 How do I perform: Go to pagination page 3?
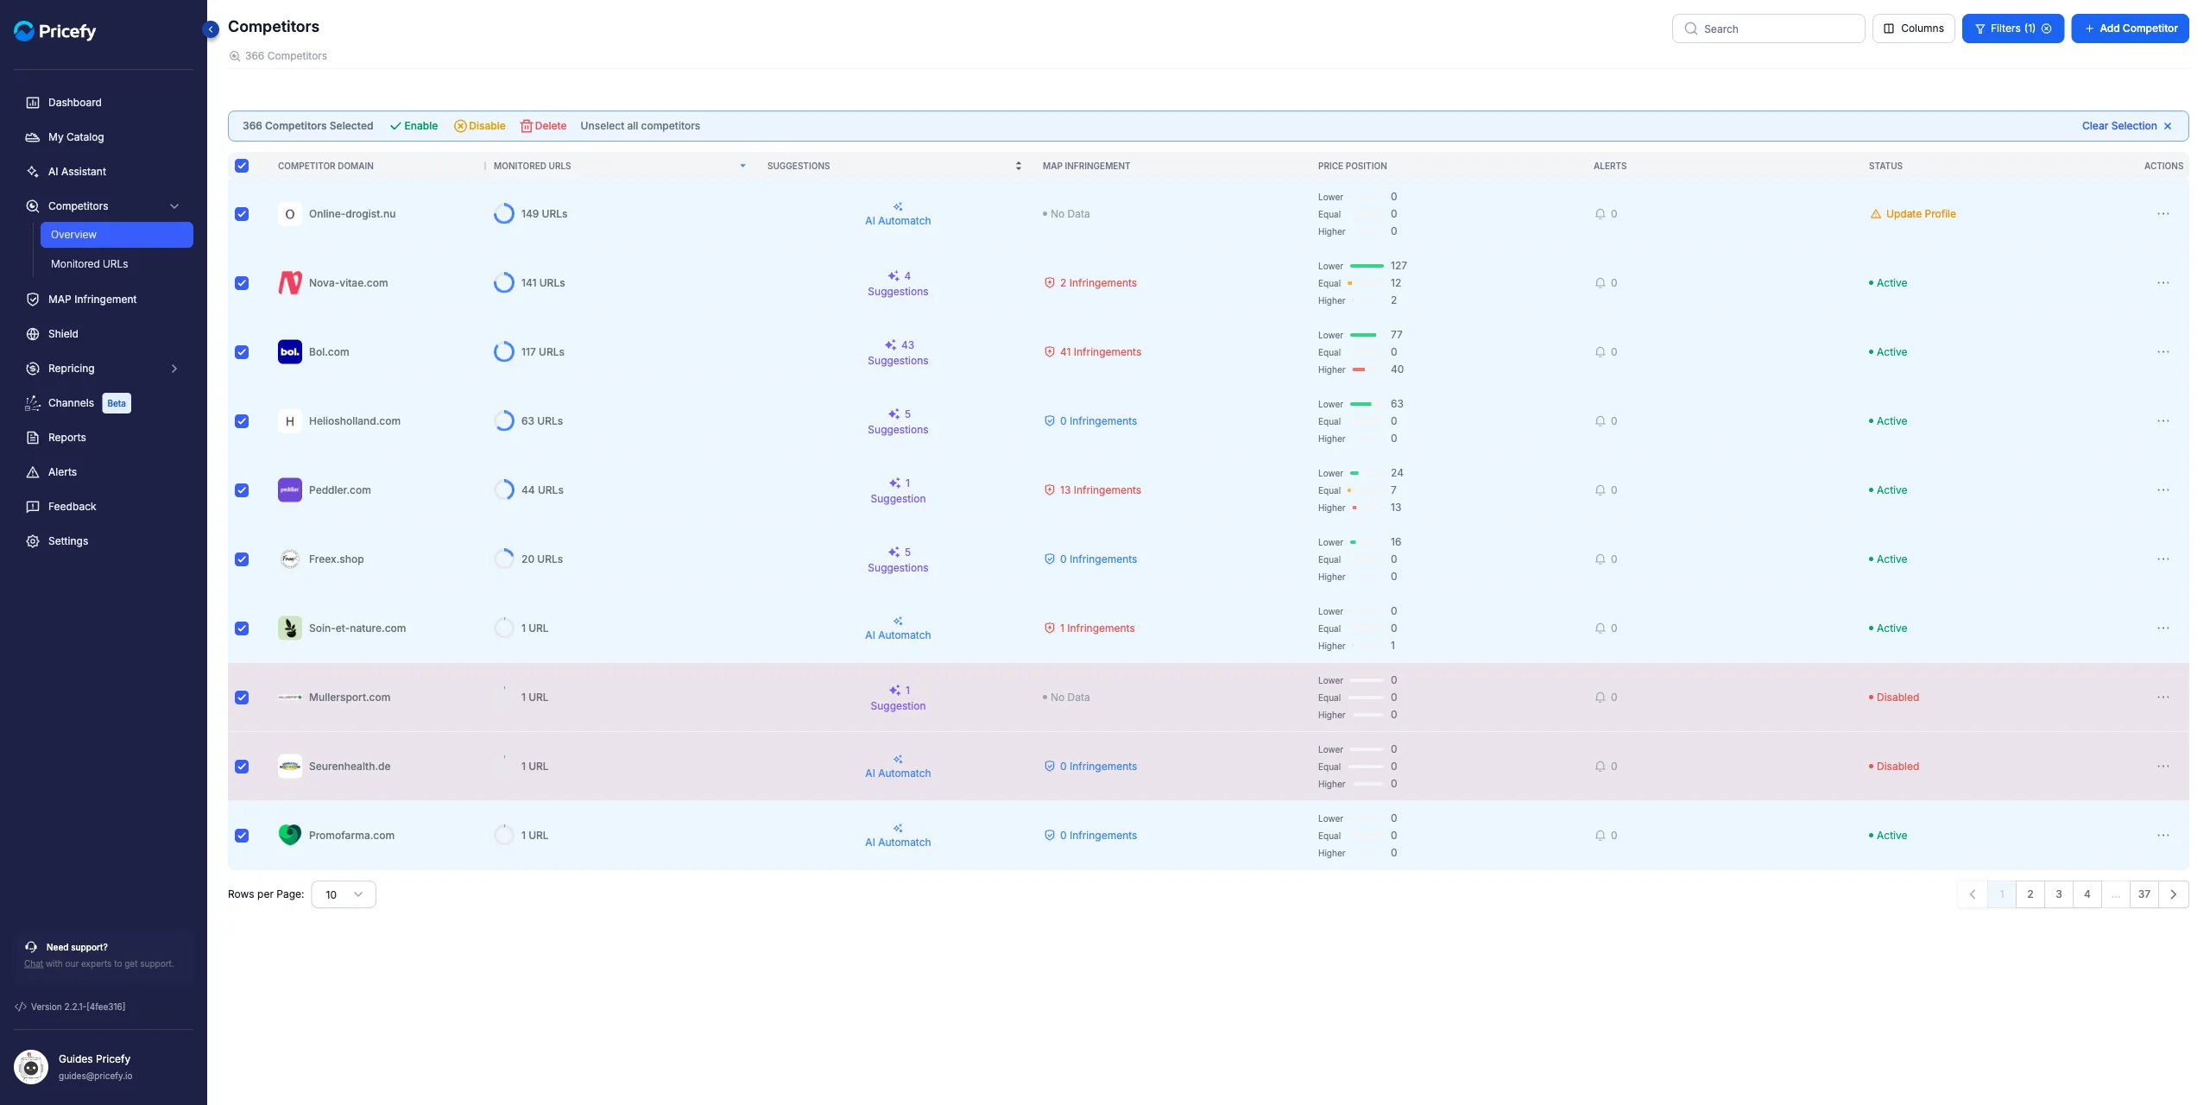tap(2059, 894)
